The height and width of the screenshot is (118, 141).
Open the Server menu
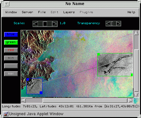pyautogui.click(x=27, y=12)
